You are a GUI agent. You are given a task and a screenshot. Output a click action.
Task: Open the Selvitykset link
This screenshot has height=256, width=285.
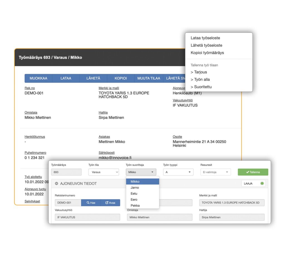[32, 201]
